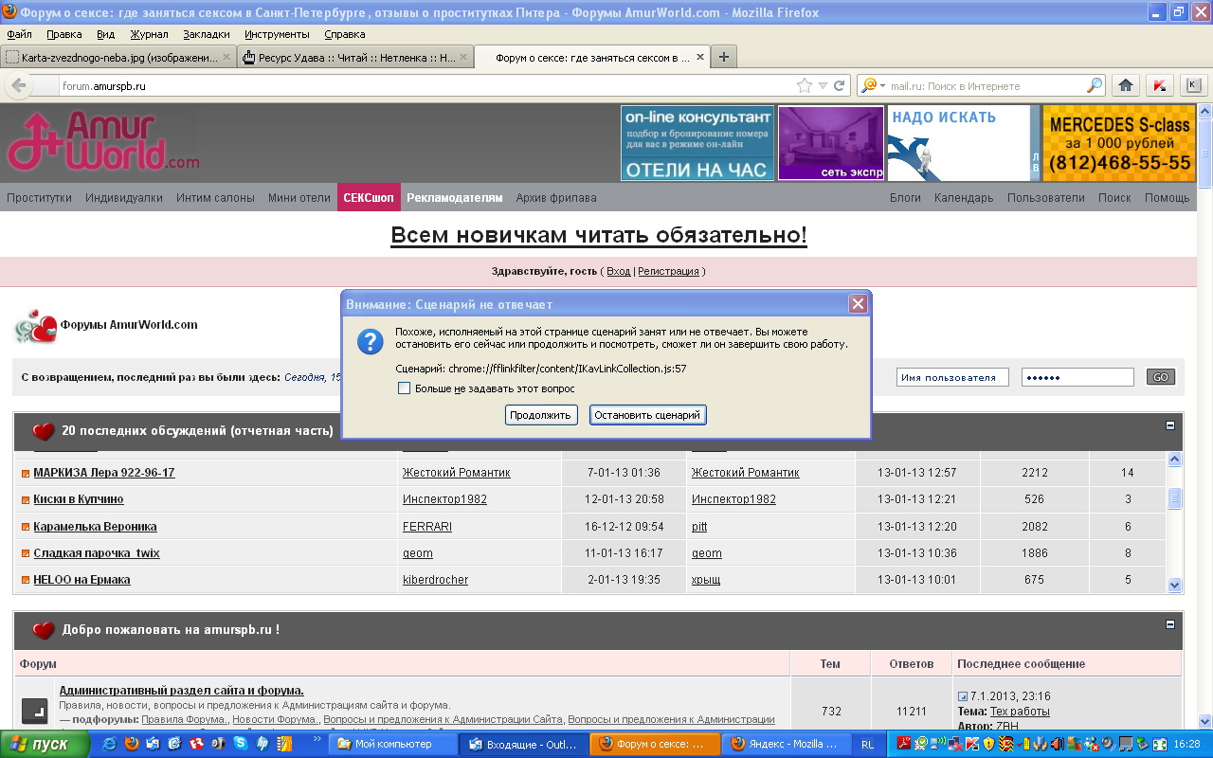Collapse the 'Добро пожаловать на amurspb.ru' section
This screenshot has width=1213, height=758.
click(x=1170, y=624)
